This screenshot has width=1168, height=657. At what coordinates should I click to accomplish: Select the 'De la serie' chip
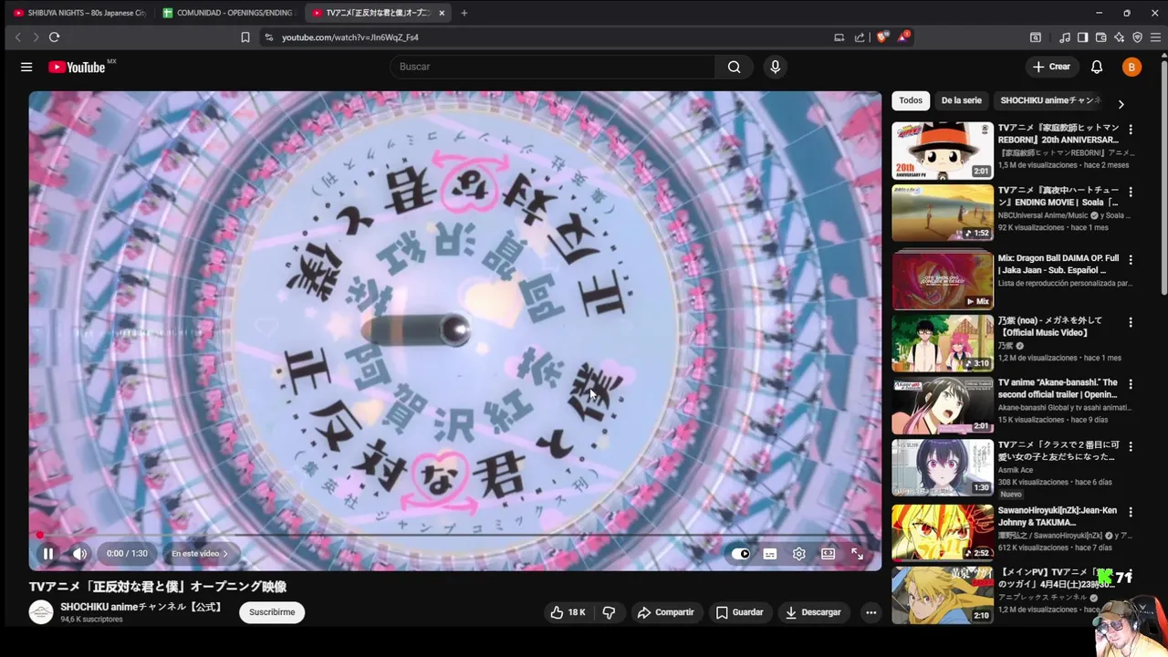(961, 100)
